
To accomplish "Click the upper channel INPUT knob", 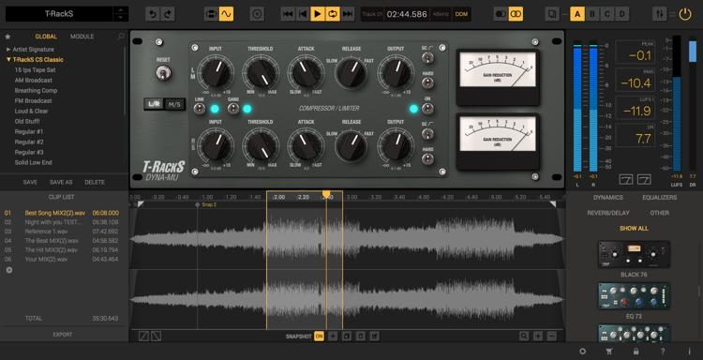I will point(216,72).
